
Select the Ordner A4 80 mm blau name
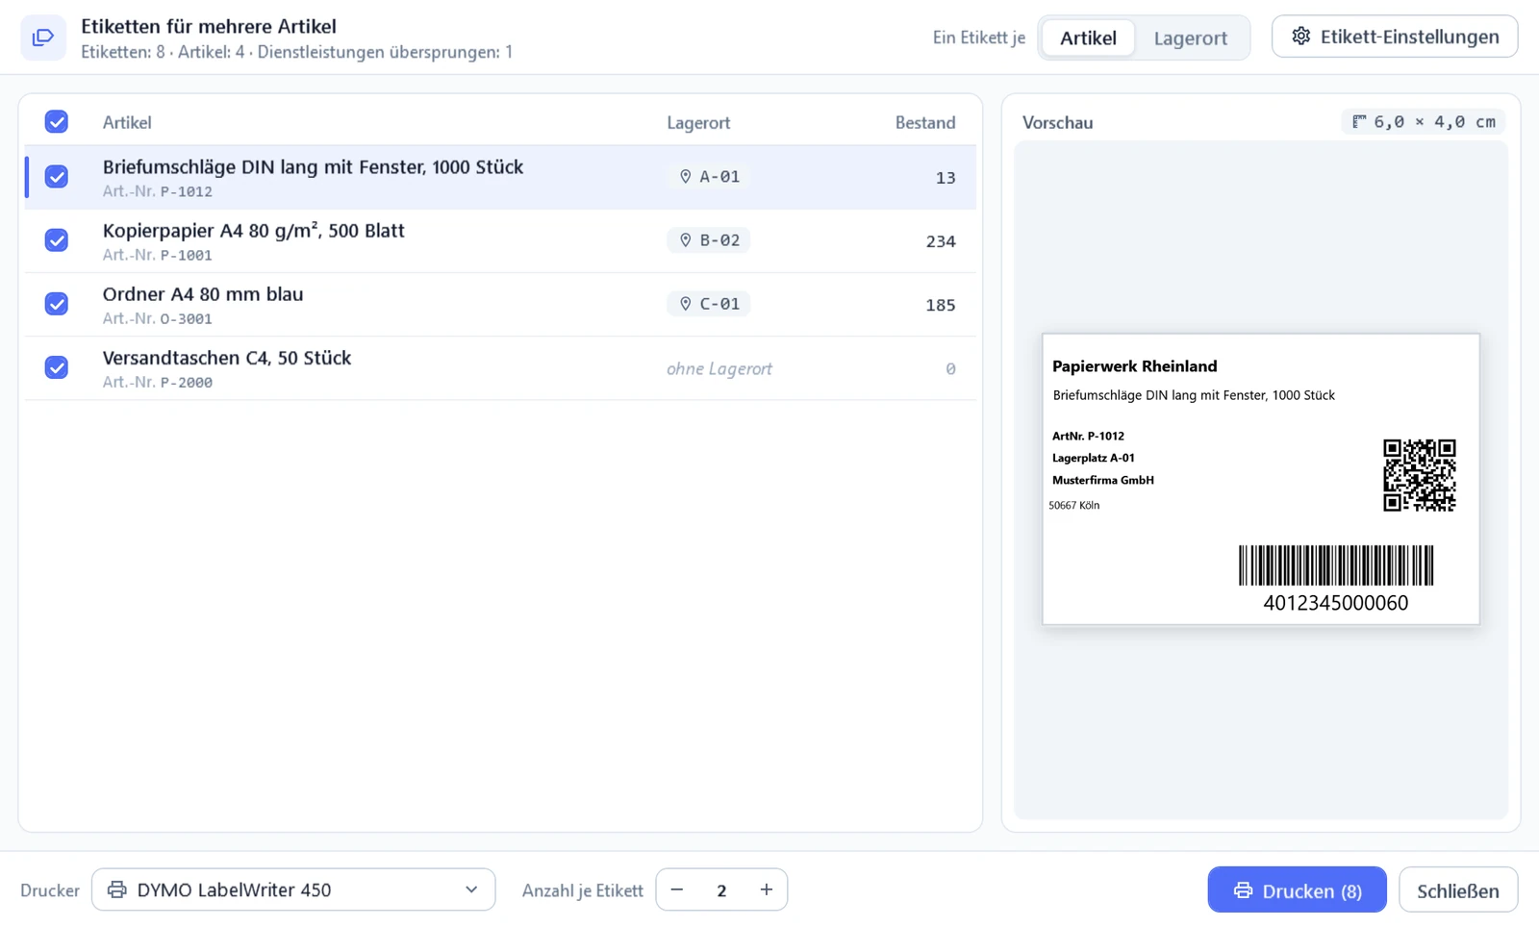point(203,294)
